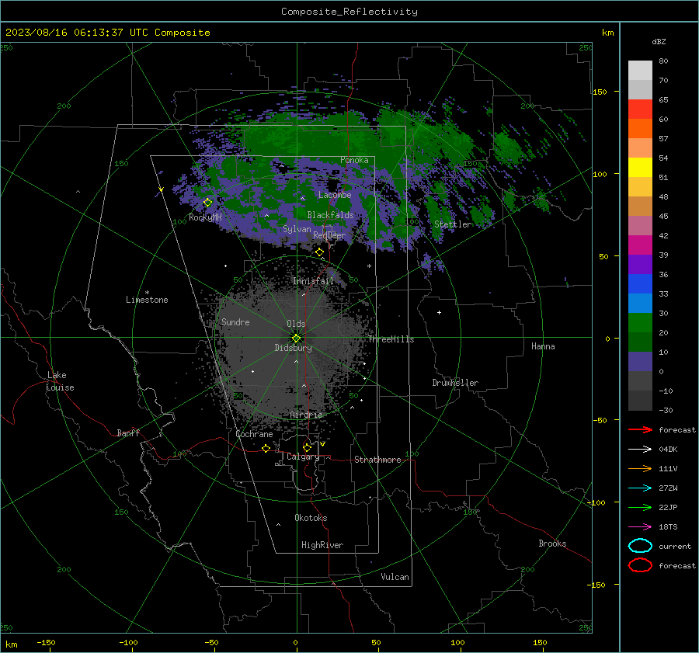Click the Sundre label
The width and height of the screenshot is (699, 653).
click(x=235, y=321)
